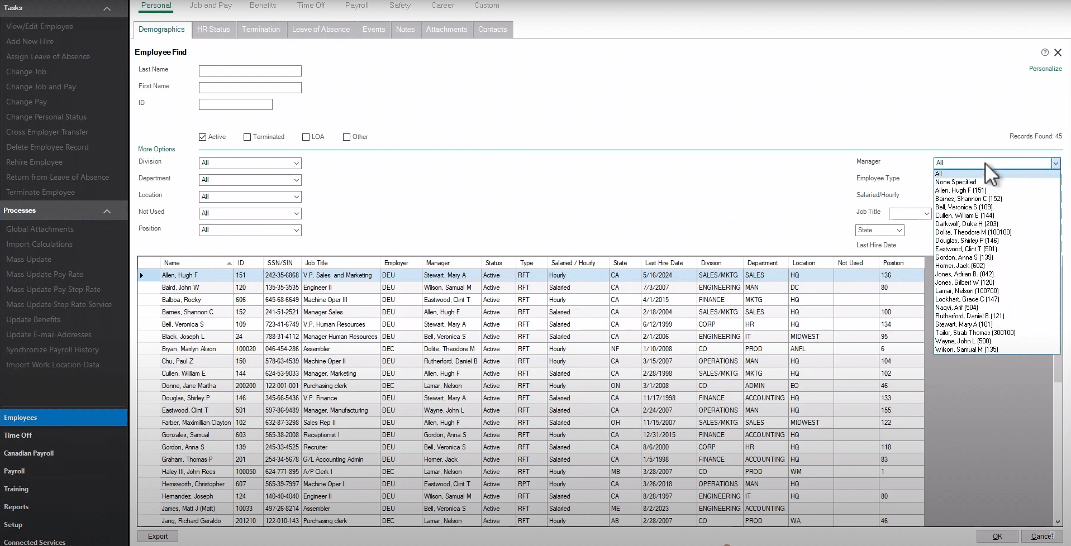Uncheck the Active status filter
This screenshot has width=1071, height=546.
(203, 137)
